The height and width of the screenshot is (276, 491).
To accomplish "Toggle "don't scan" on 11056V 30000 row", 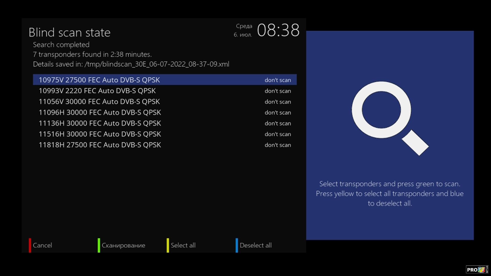I will click(278, 102).
